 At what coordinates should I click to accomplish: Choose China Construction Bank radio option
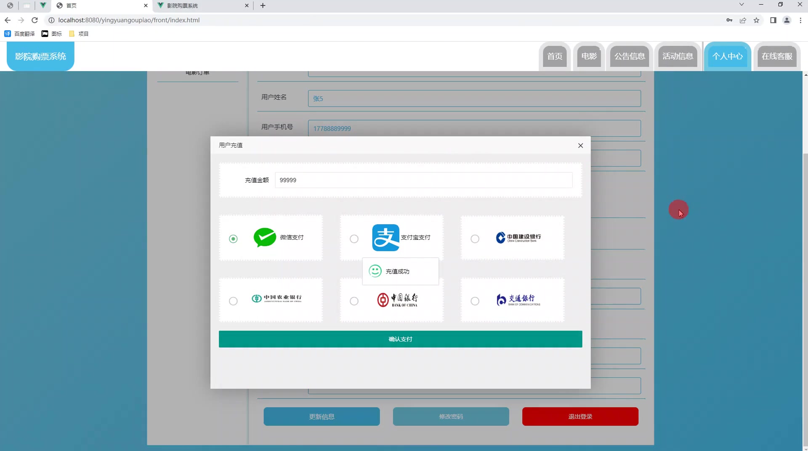click(475, 239)
